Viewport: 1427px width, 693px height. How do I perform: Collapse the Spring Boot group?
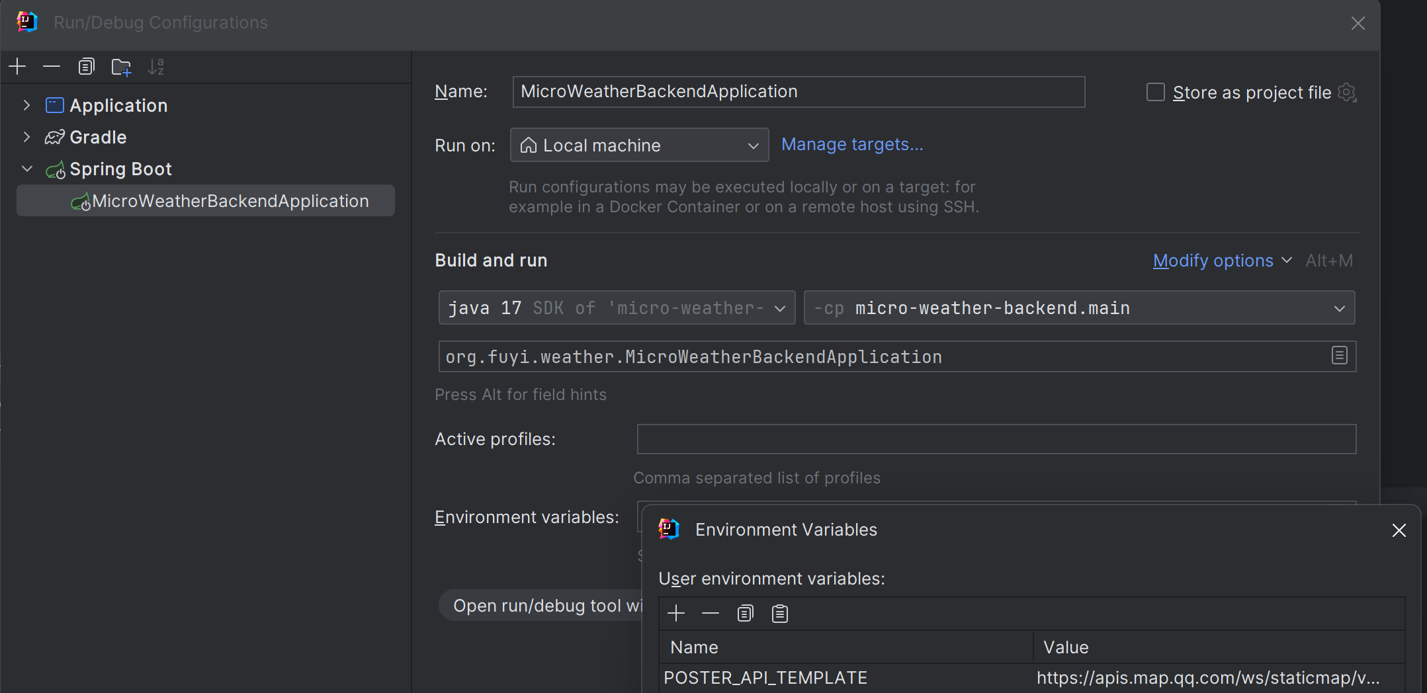click(27, 169)
